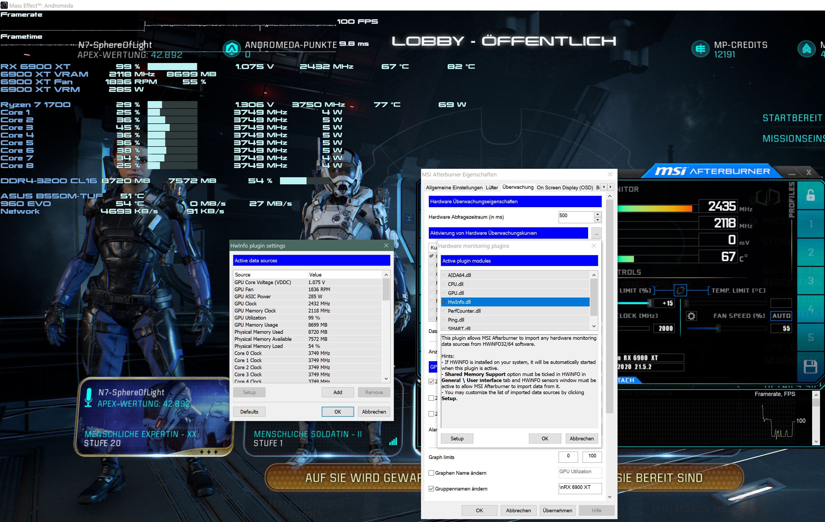Select the Physical Memory Load row
Viewport: 825px width, 522px height.
[x=307, y=346]
